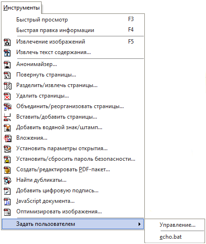Screen dimensions: 206x244
Task: Click the Повернуть страницы icon
Action: (7, 75)
